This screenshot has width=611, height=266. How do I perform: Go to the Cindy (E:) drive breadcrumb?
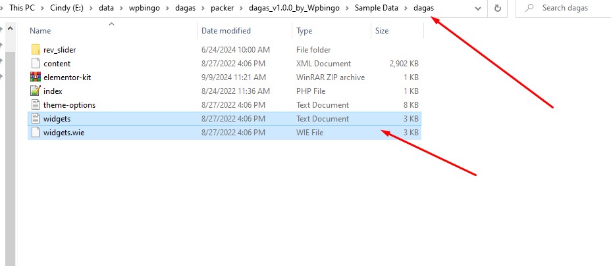(65, 8)
